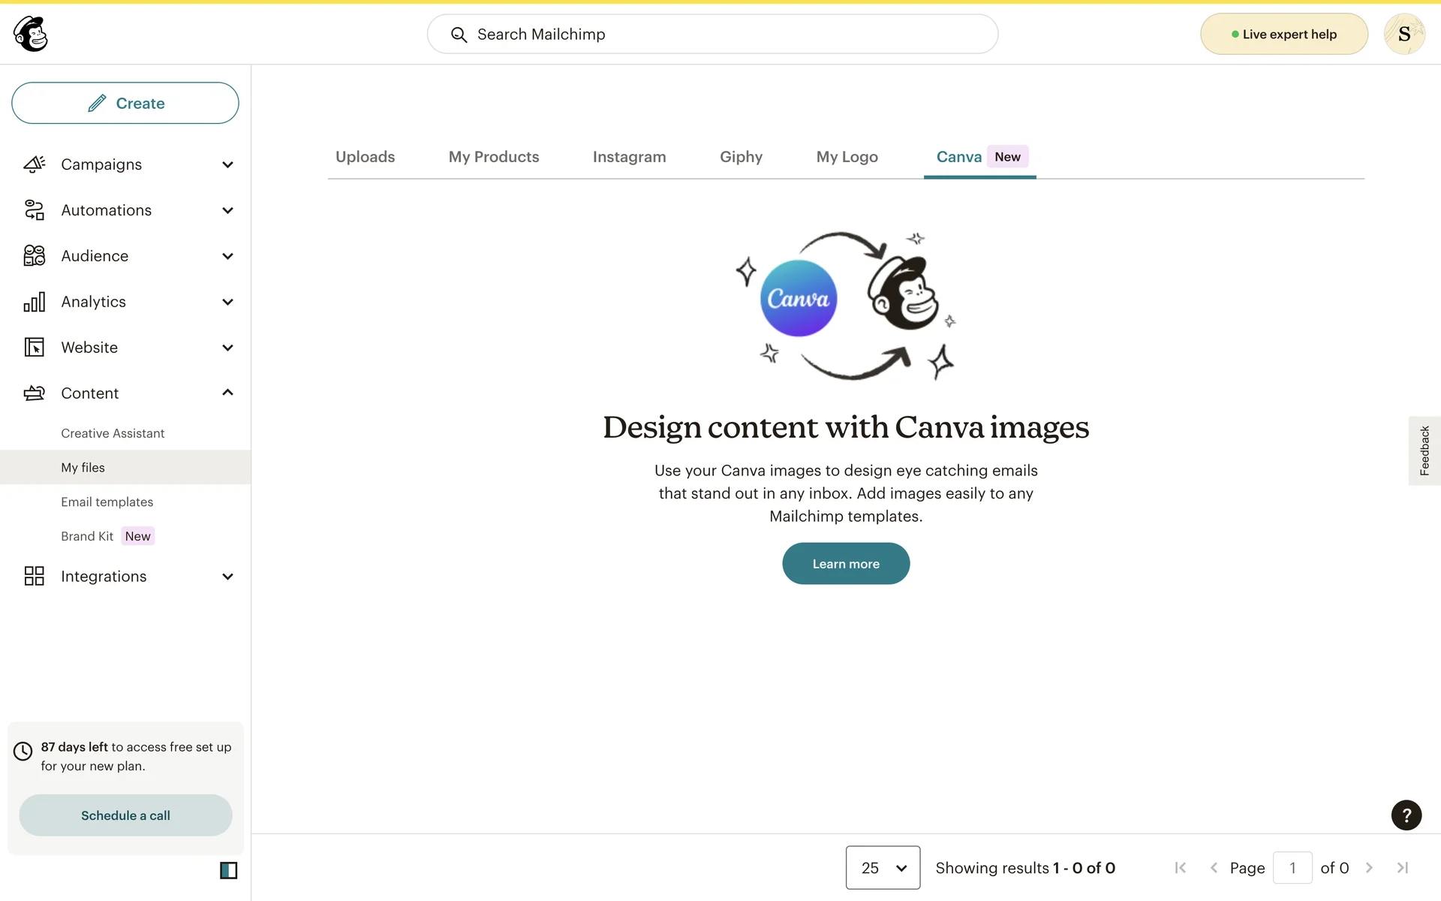1441x901 pixels.
Task: Click the Website sidebar icon
Action: coord(35,348)
